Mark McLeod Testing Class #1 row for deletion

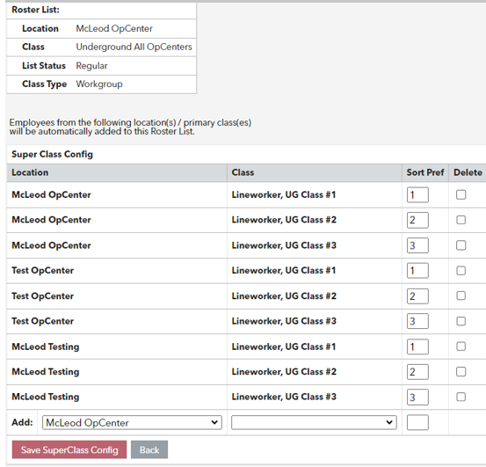tap(461, 347)
